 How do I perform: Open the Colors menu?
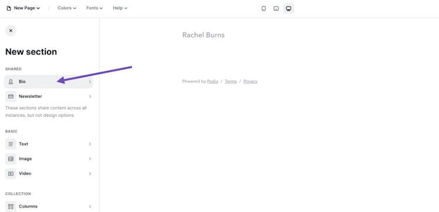(67, 8)
